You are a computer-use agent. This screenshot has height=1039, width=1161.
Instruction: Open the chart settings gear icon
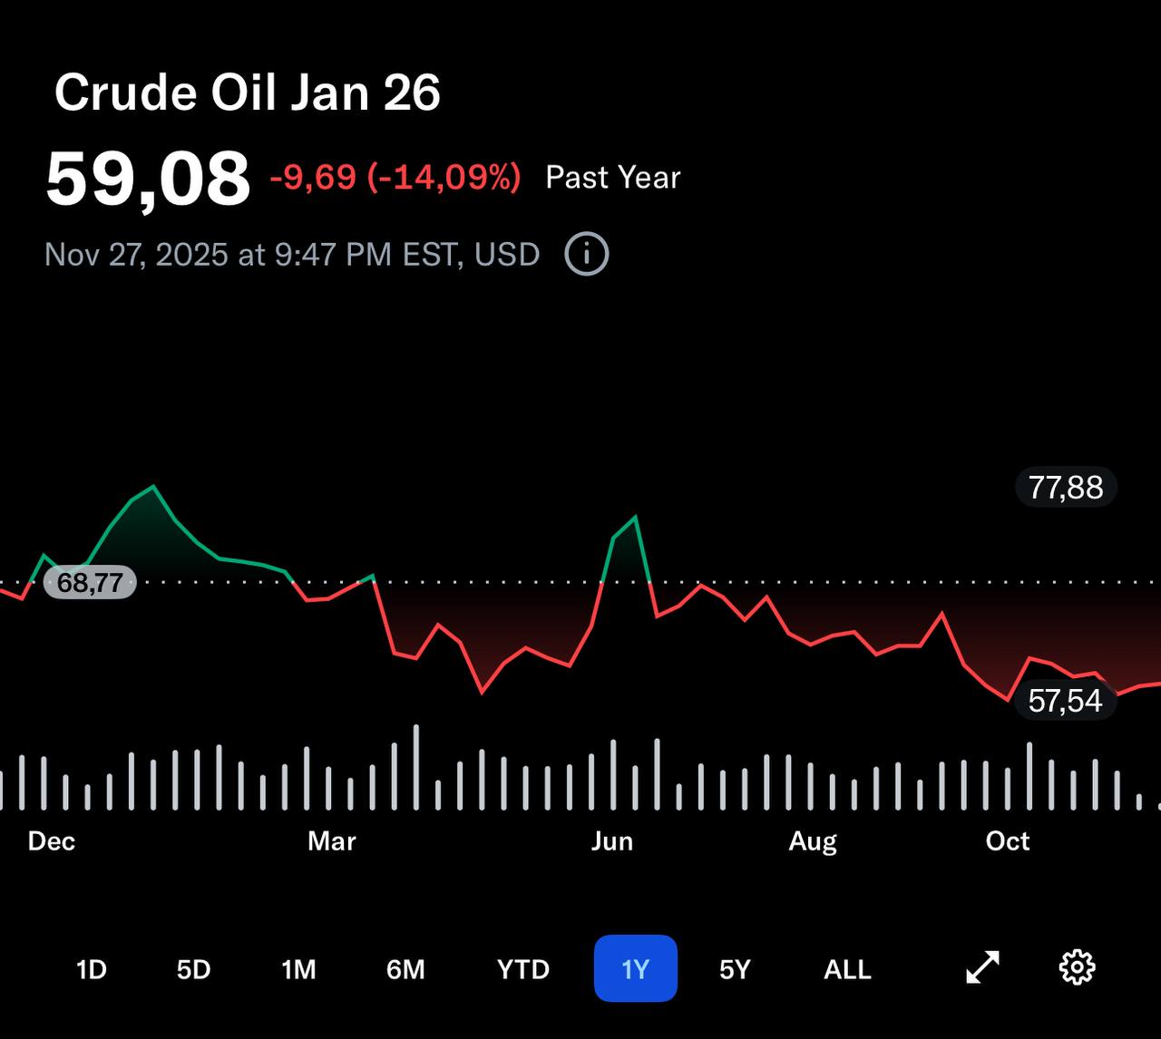click(1078, 968)
